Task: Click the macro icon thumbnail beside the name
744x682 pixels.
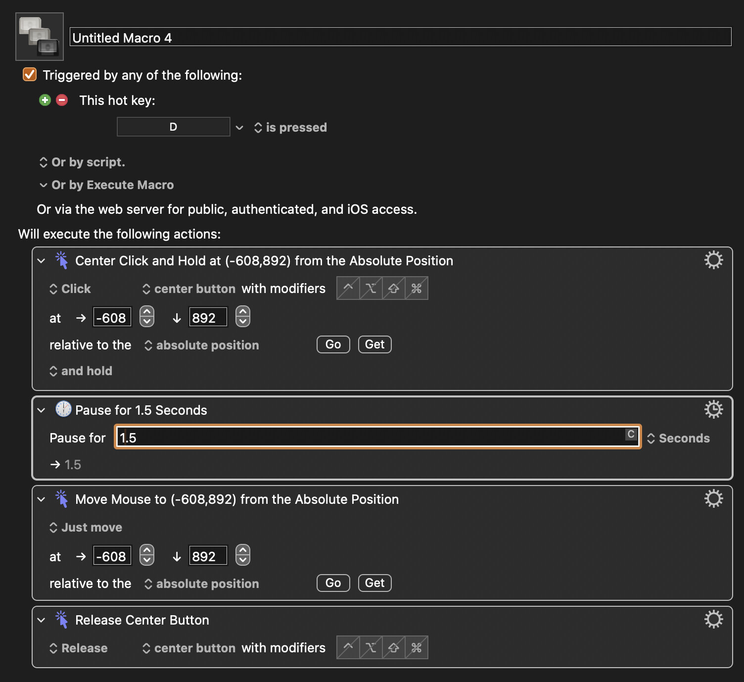Action: coord(40,37)
